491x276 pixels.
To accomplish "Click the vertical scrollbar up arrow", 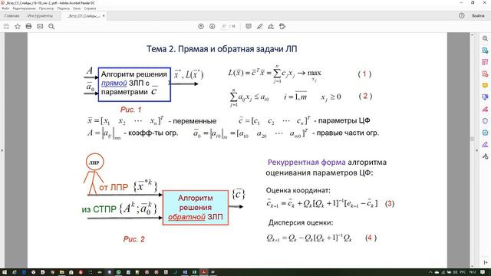I will pyautogui.click(x=473, y=34).
